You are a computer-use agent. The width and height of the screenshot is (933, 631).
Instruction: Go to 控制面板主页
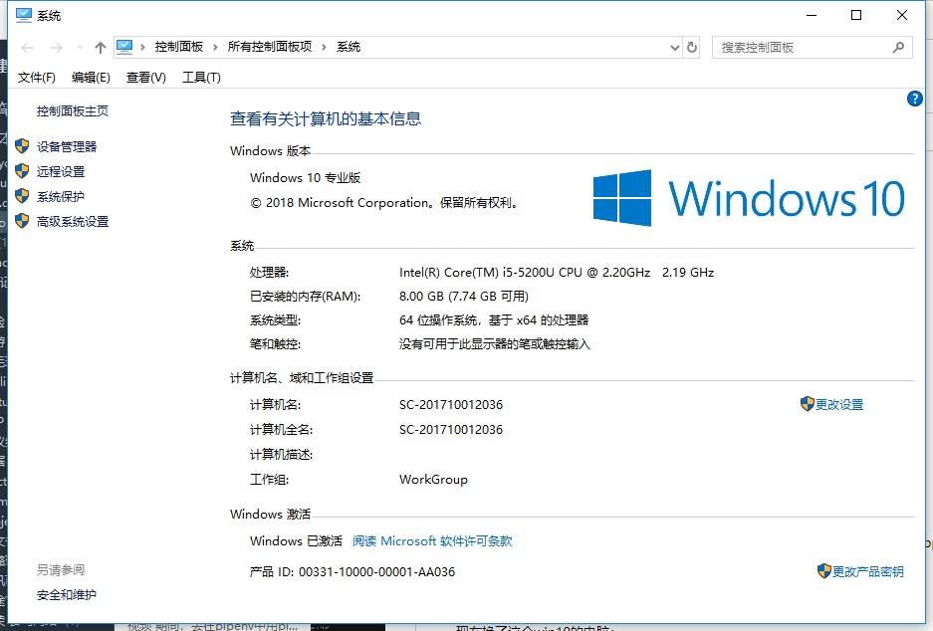[x=72, y=111]
